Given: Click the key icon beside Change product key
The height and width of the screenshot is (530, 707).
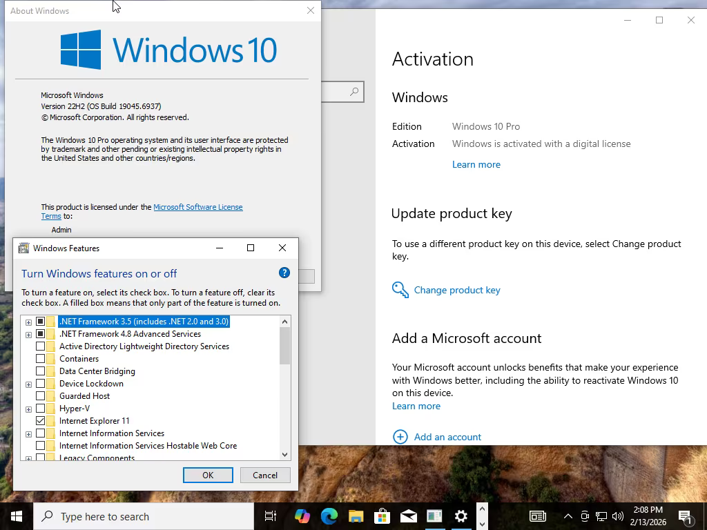Looking at the screenshot, I should [x=400, y=290].
